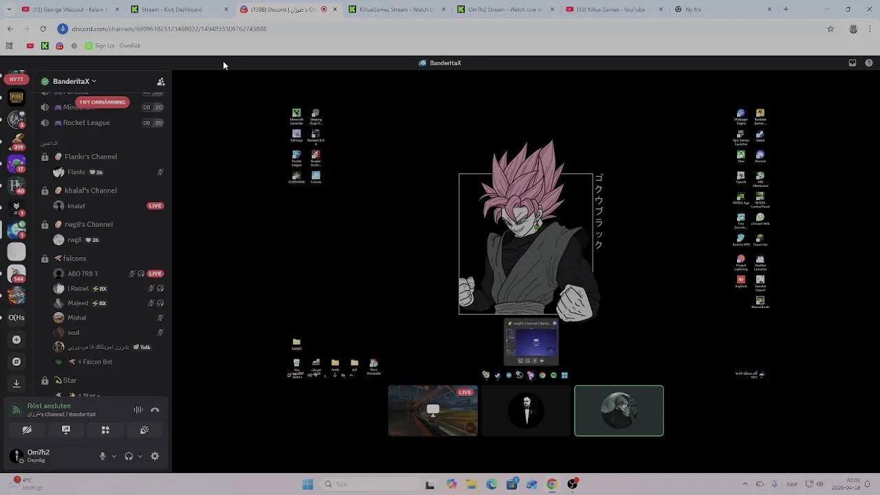Click the Röst ansluten voice status text
Screen dimensions: 880x495
pos(49,406)
